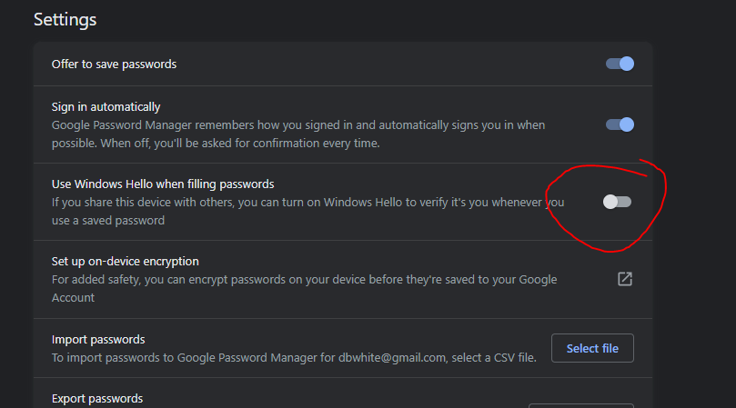Click the Import passwords heading
Image resolution: width=736 pixels, height=408 pixels.
(x=98, y=339)
